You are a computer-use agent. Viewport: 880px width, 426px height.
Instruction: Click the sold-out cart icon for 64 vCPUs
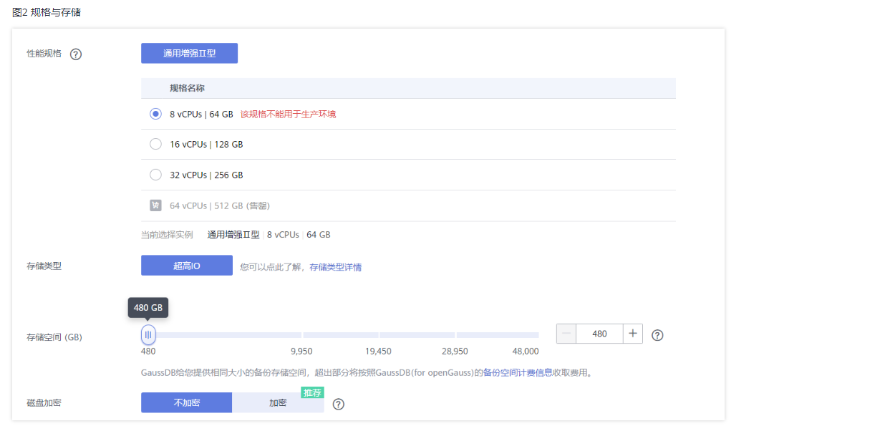[155, 205]
